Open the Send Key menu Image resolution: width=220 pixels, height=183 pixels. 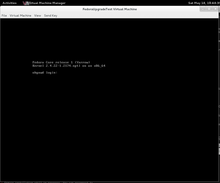click(51, 16)
